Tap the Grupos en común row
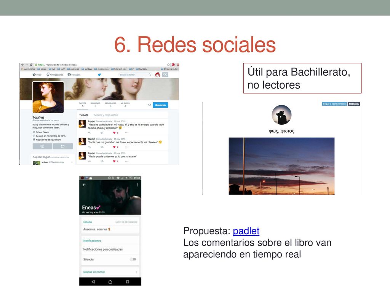 coord(110,272)
